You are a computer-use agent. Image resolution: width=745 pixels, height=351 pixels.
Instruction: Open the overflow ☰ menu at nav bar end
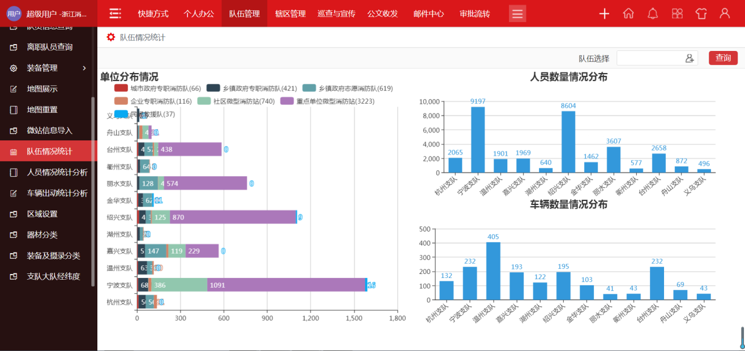(x=517, y=14)
